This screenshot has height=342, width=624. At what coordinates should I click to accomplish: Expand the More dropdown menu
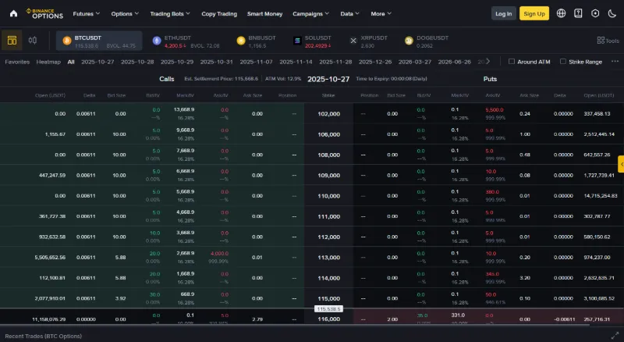tap(381, 13)
